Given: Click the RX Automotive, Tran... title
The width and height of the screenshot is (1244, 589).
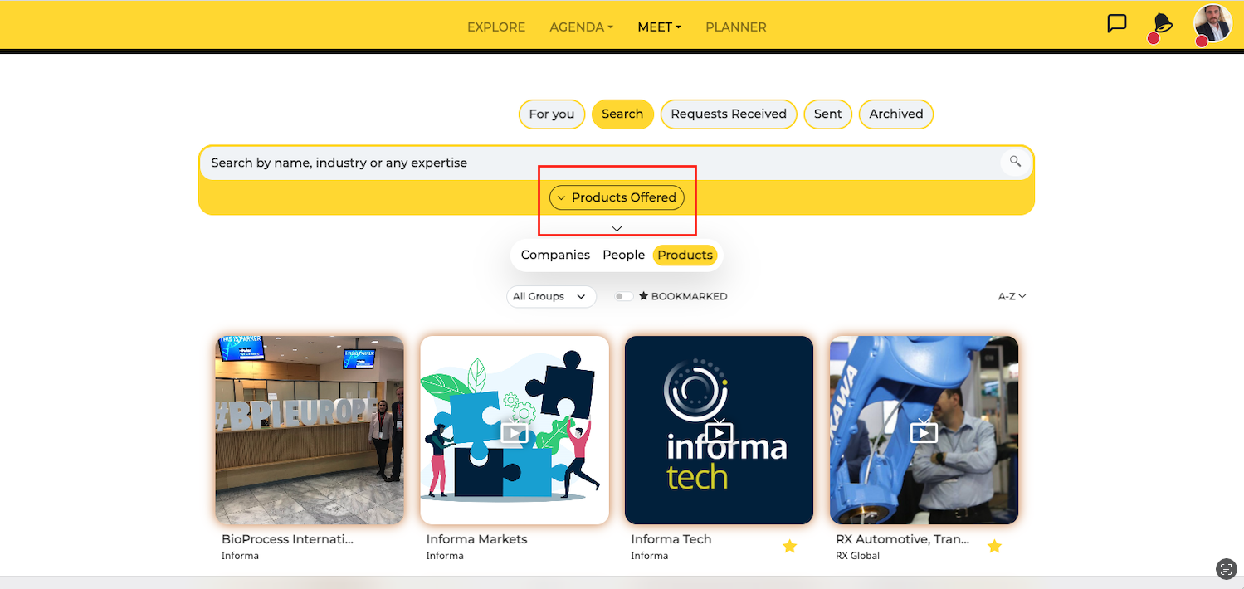Looking at the screenshot, I should coord(902,539).
